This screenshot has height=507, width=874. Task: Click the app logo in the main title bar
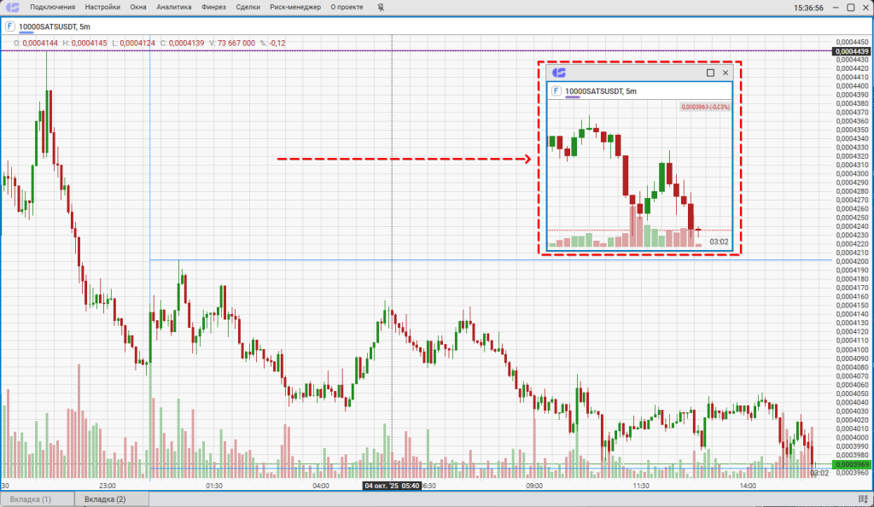(x=13, y=7)
